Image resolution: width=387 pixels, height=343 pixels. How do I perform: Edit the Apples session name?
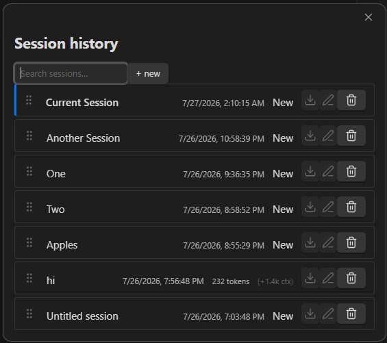pos(328,242)
